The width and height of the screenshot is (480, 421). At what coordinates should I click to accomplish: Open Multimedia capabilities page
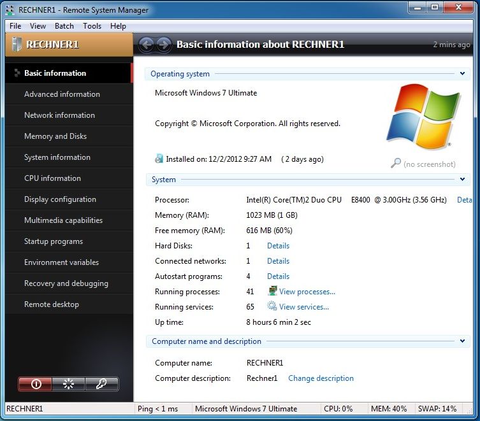click(69, 220)
